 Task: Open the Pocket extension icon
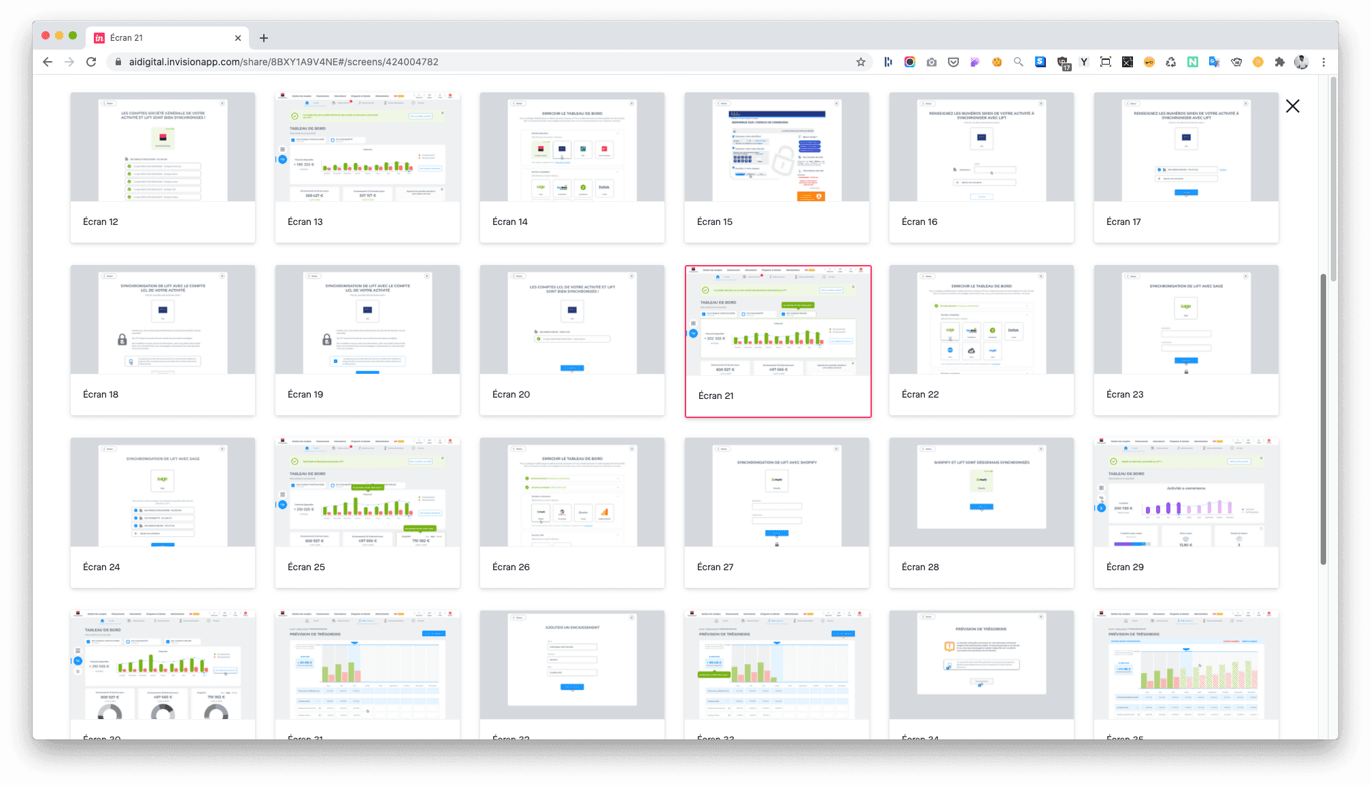[x=953, y=62]
